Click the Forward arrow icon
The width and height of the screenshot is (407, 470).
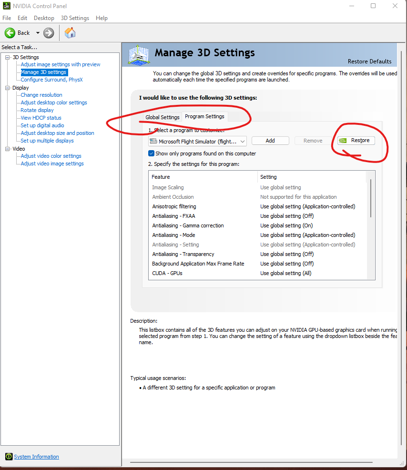click(x=49, y=33)
